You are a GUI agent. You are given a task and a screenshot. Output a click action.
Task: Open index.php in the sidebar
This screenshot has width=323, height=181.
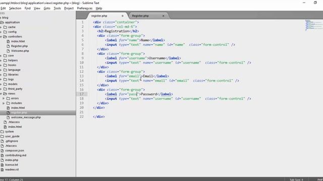pos(12,160)
